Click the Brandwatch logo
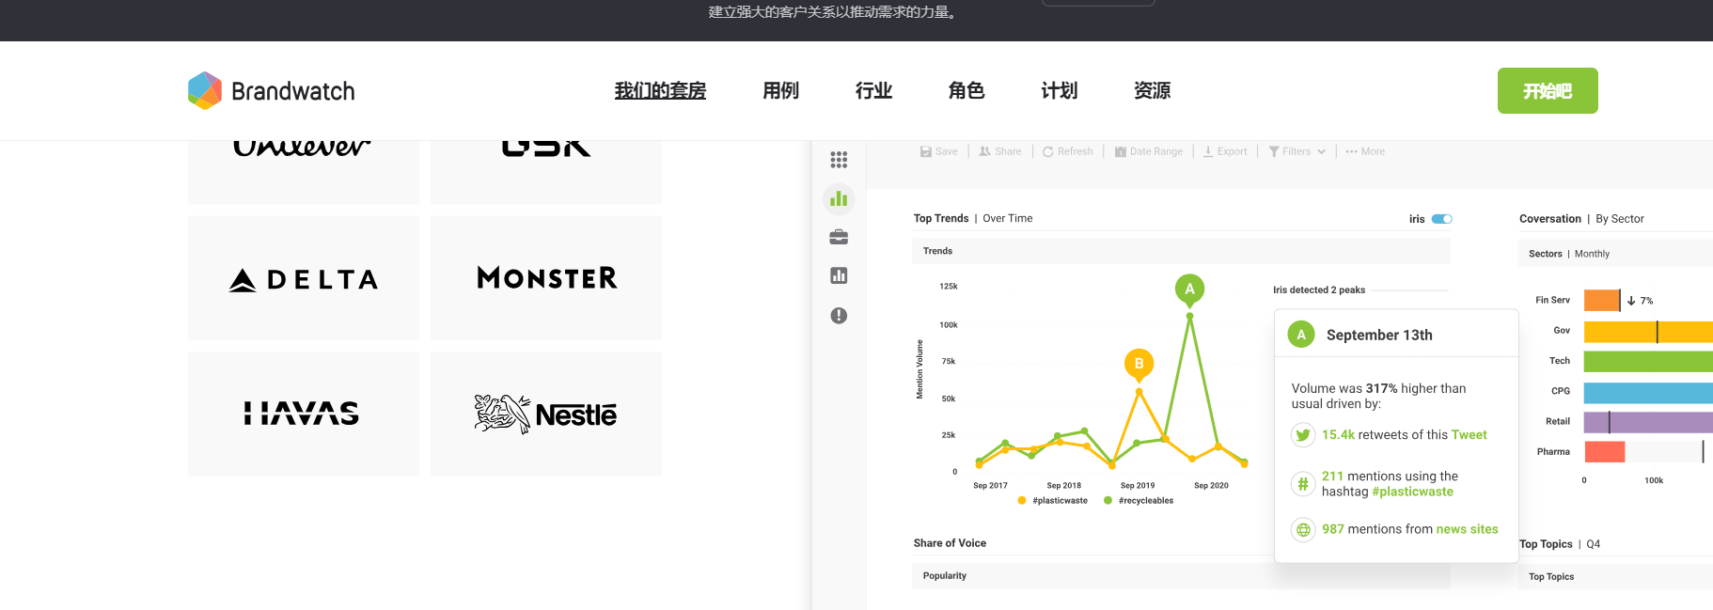 pos(272,91)
